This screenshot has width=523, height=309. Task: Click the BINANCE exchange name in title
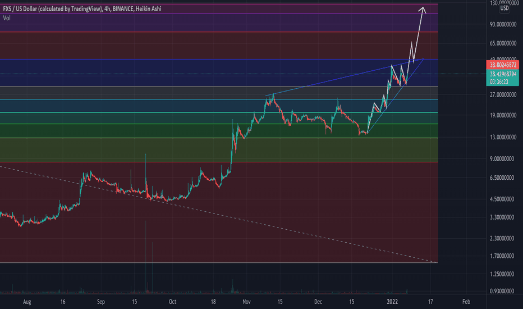(x=123, y=8)
